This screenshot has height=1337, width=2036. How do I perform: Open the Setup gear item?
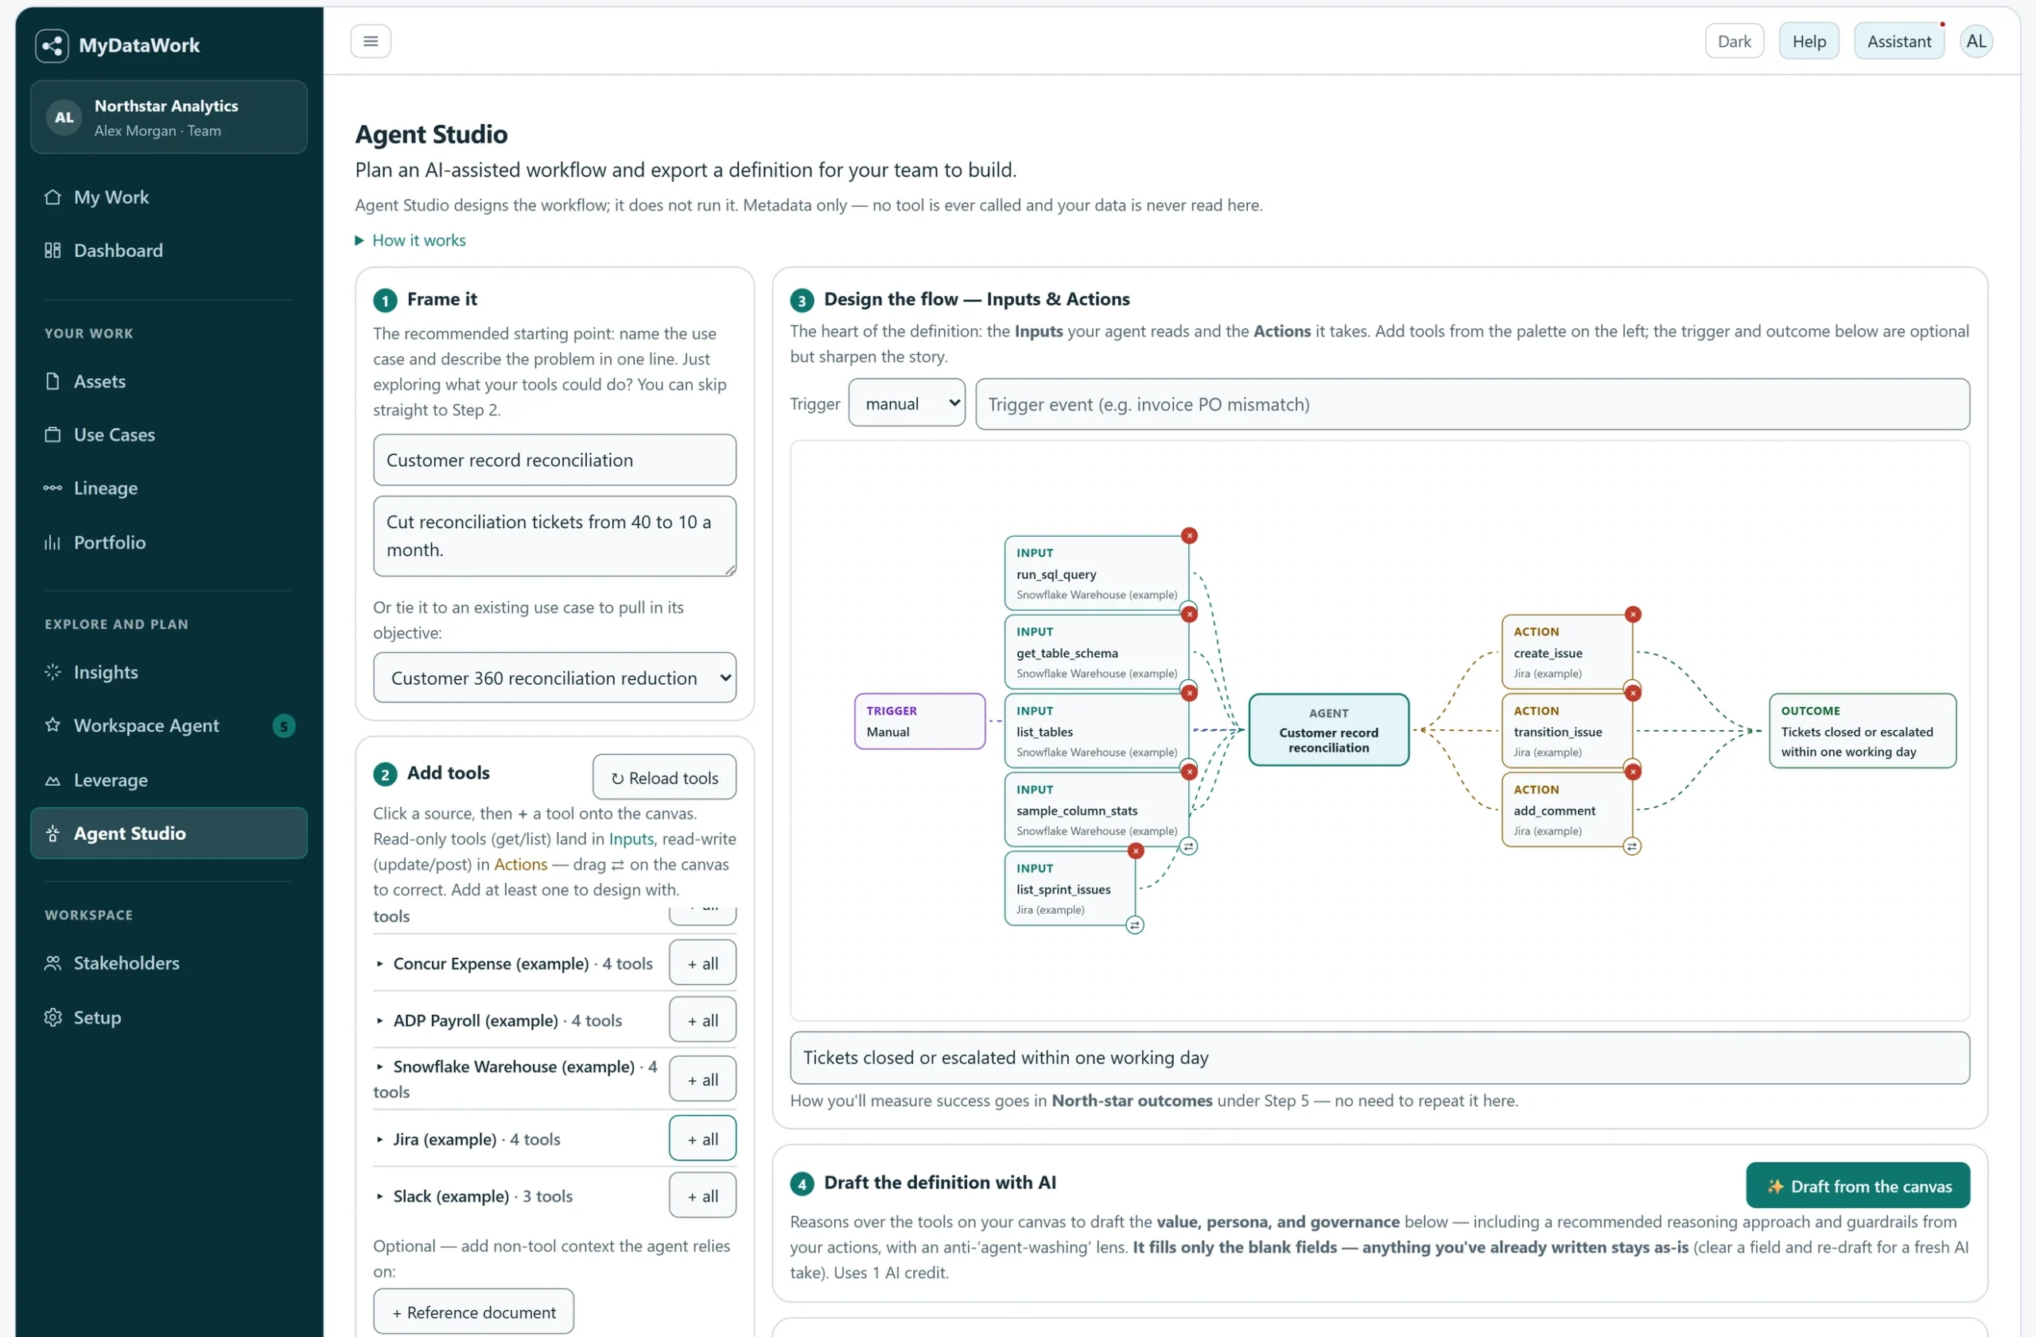(169, 1017)
